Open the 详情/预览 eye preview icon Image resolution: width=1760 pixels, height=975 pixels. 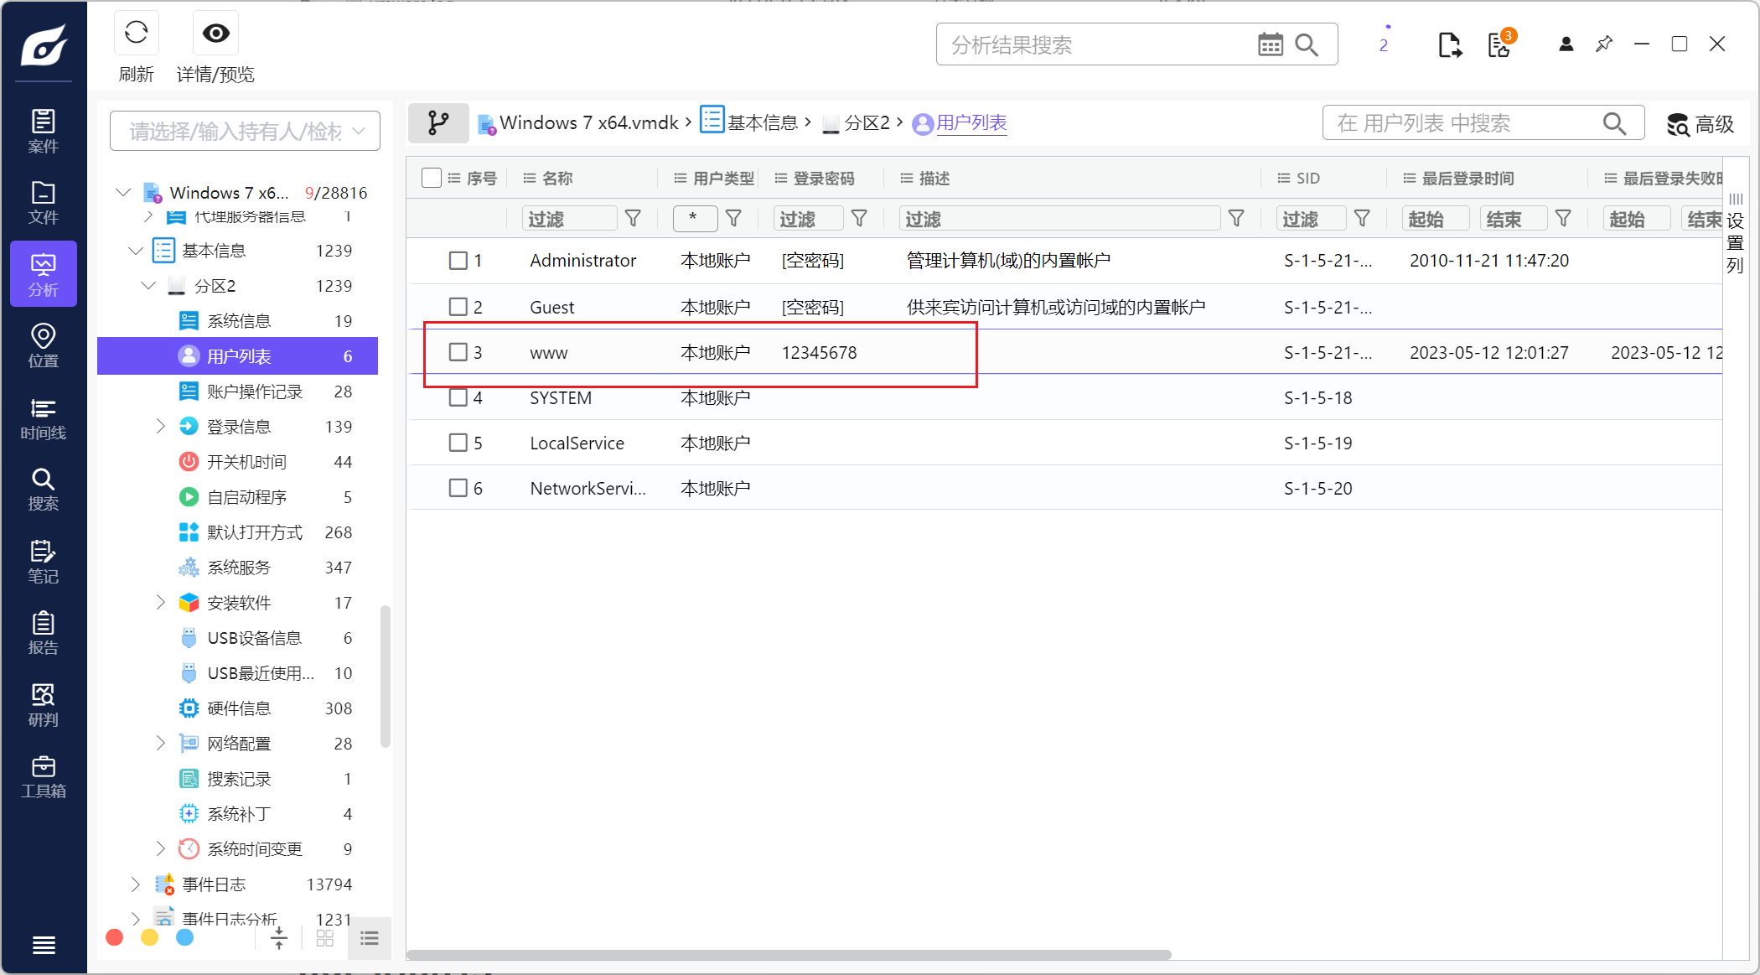click(x=215, y=34)
